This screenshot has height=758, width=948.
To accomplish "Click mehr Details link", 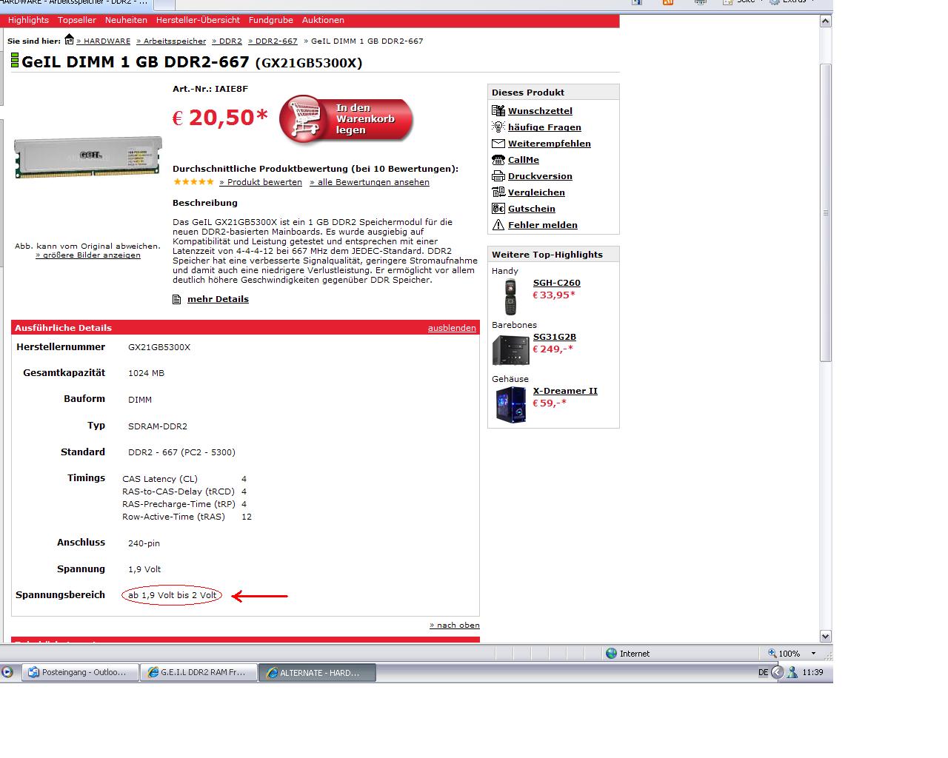I will (218, 299).
